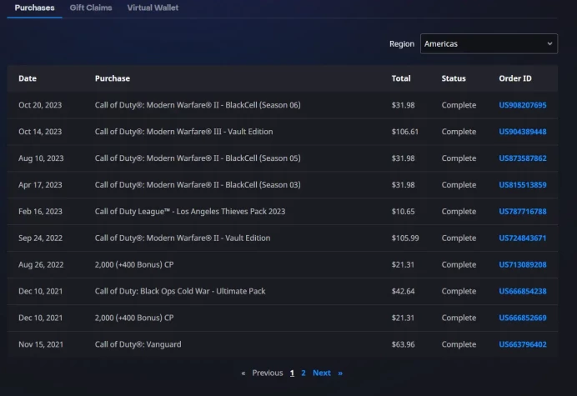Open order US904389448
Image resolution: width=577 pixels, height=396 pixels.
point(523,132)
